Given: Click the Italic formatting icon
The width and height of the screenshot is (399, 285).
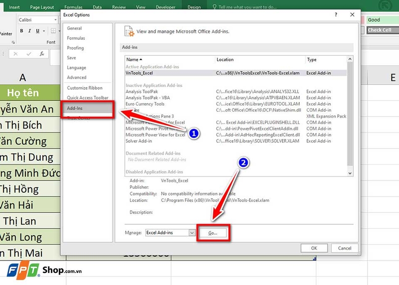Looking at the screenshot, I should (x=29, y=31).
